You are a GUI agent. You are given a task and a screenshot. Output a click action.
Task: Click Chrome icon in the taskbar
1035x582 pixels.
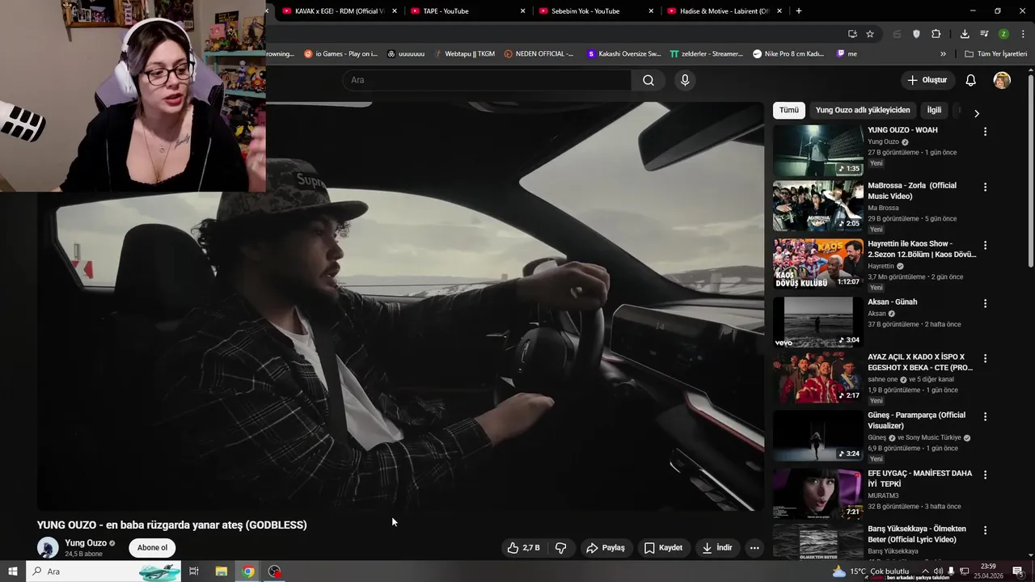point(248,571)
